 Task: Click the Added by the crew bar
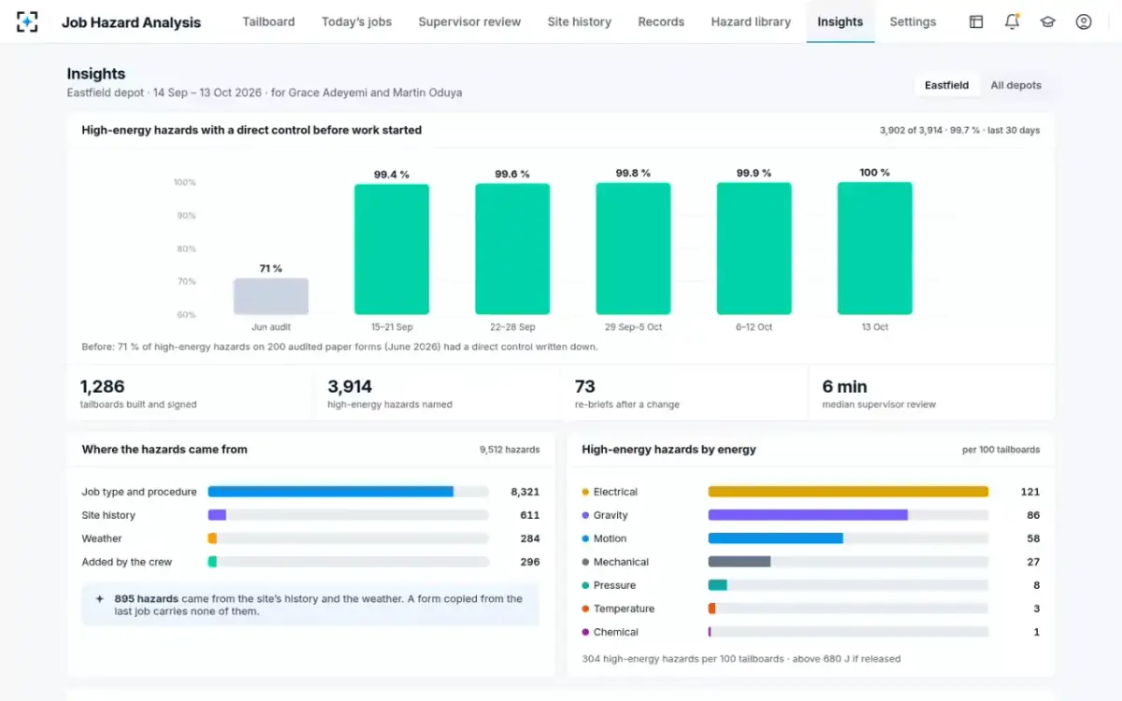tap(348, 562)
